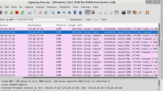Go forward in packet history

64,13
